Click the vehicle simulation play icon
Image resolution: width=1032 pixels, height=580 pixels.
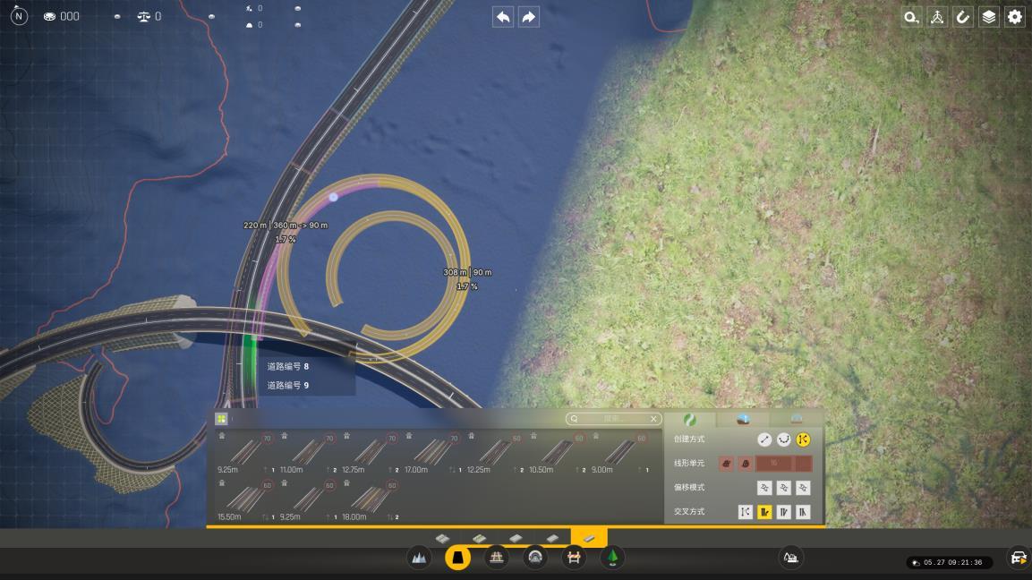(x=1019, y=559)
